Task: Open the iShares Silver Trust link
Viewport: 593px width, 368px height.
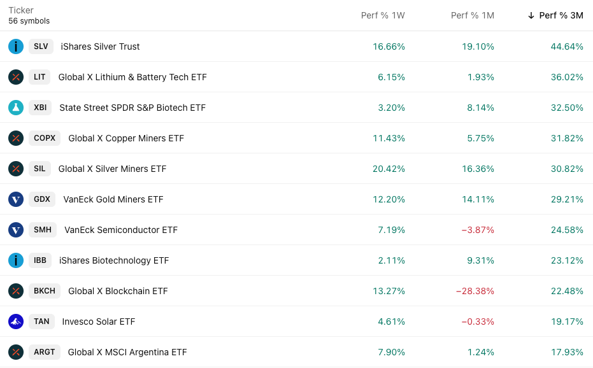Action: coord(100,46)
